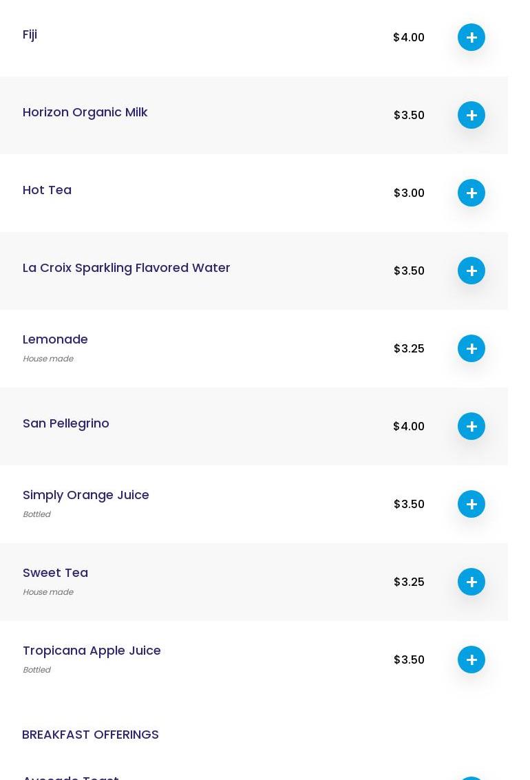Add Fiji water to the order
Image resolution: width=530 pixels, height=780 pixels.
click(x=471, y=37)
